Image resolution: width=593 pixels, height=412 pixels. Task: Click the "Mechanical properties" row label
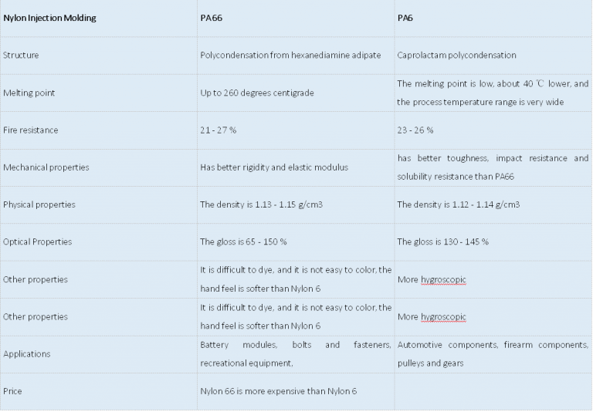(x=46, y=167)
